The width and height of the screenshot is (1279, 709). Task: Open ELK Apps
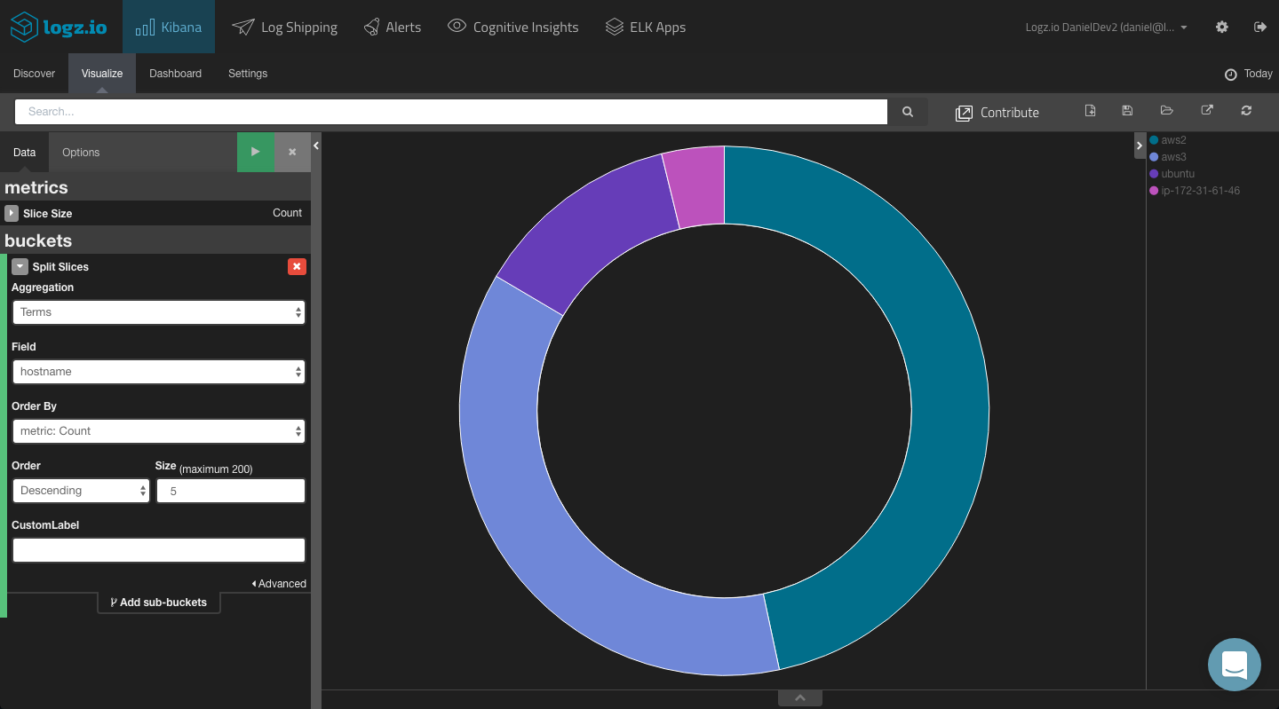(646, 27)
